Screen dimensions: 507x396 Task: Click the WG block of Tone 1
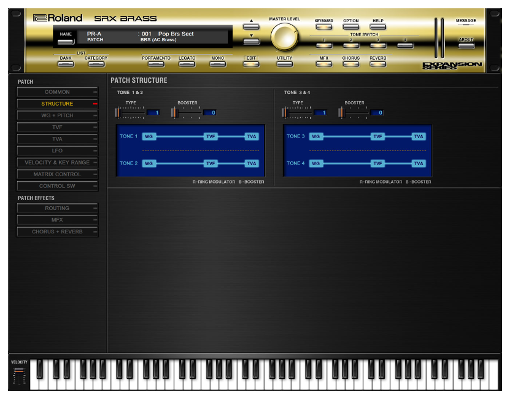pos(149,136)
